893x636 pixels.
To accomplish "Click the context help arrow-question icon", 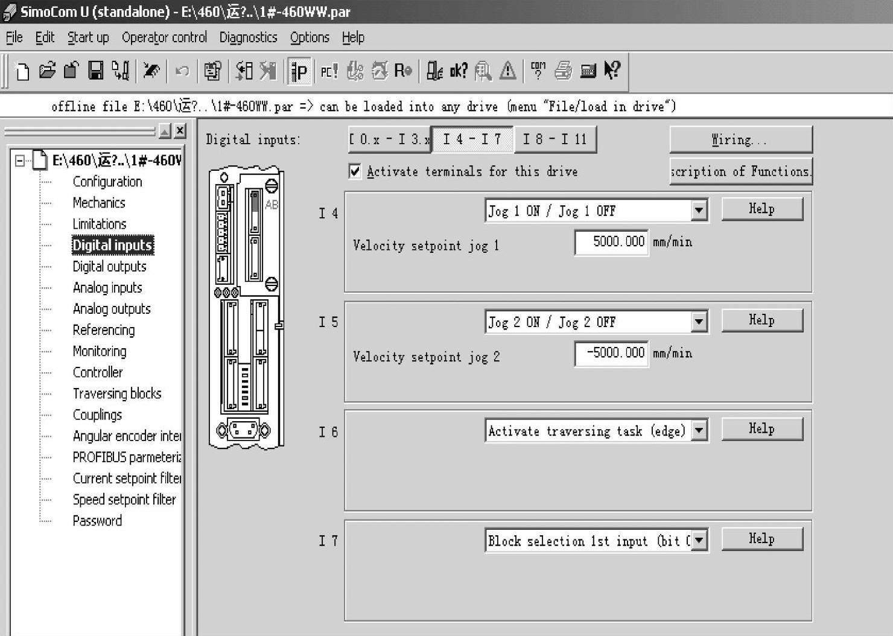I will [x=612, y=71].
